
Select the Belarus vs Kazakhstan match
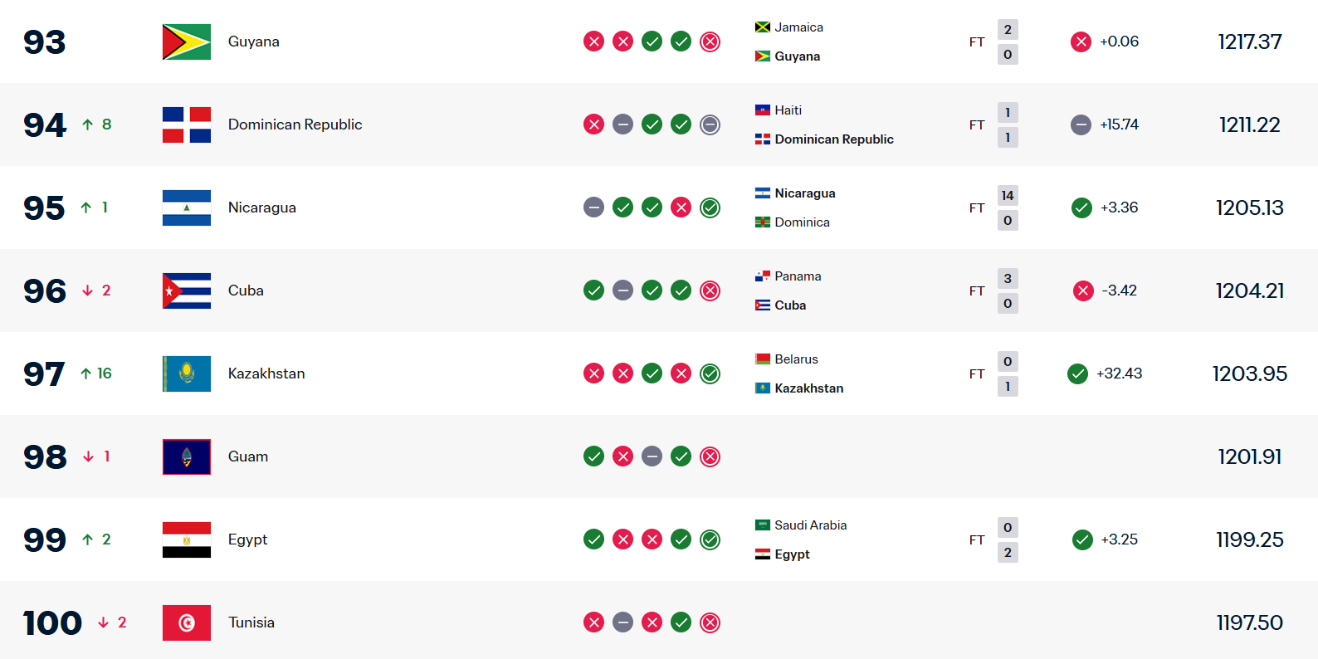click(977, 373)
